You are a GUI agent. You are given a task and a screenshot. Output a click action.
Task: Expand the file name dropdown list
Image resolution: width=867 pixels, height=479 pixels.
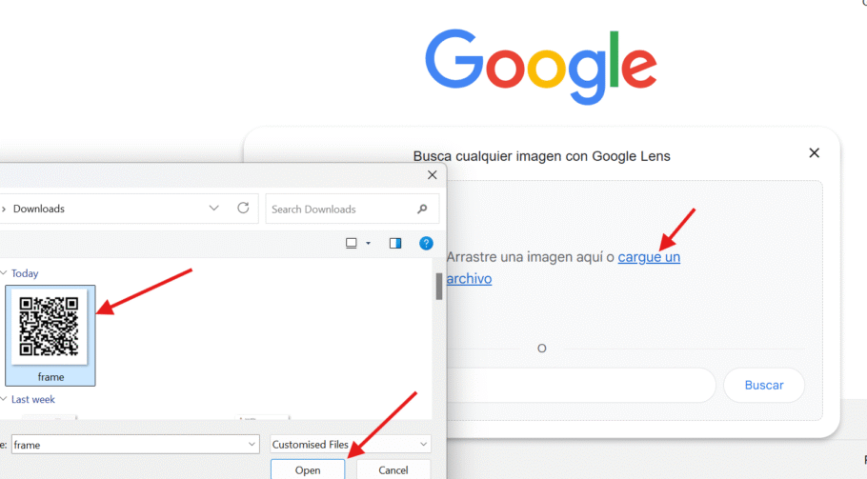[x=252, y=445]
